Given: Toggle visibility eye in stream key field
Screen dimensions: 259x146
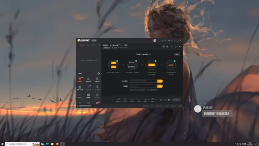Looking at the screenshot, I should tap(156, 86).
